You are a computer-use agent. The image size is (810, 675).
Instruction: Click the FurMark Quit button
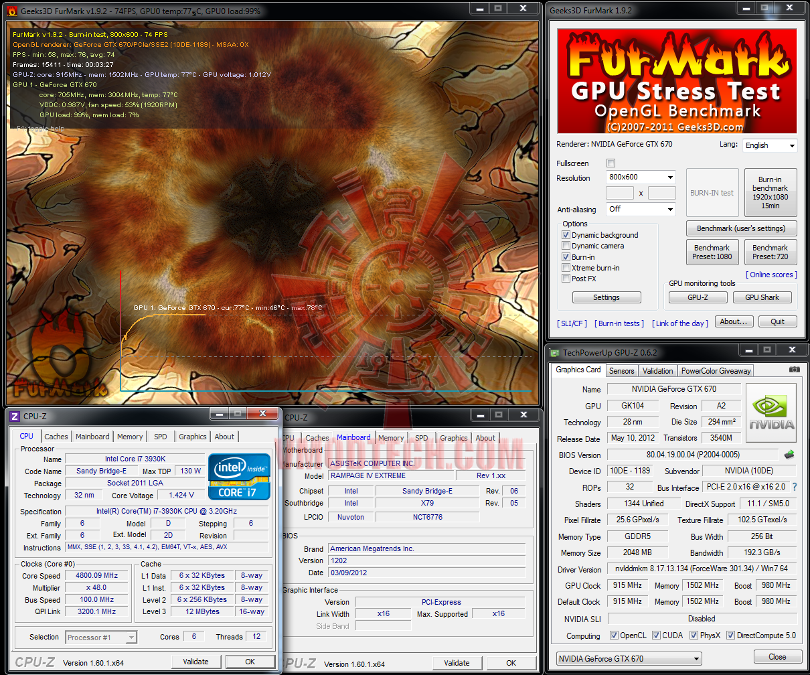[x=777, y=321]
